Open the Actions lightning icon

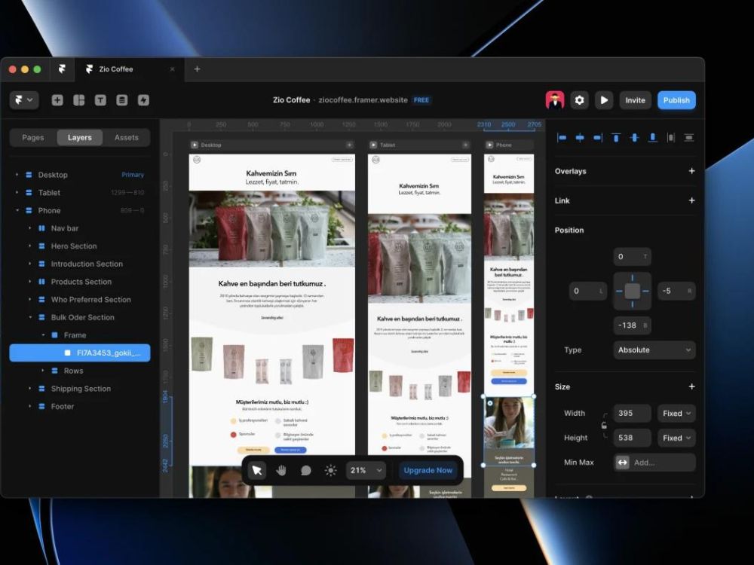pyautogui.click(x=143, y=100)
